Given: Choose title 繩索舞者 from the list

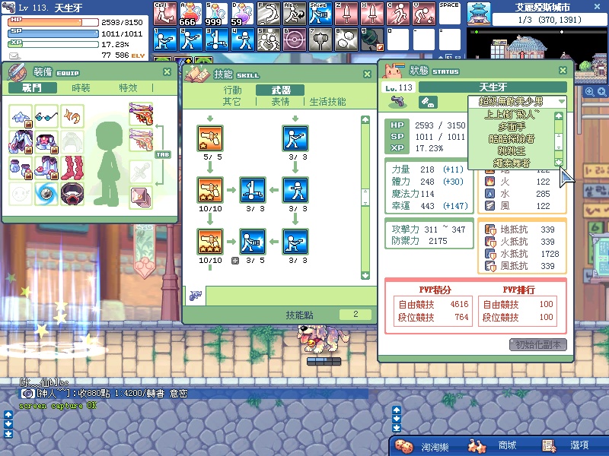Looking at the screenshot, I should pyautogui.click(x=512, y=163).
